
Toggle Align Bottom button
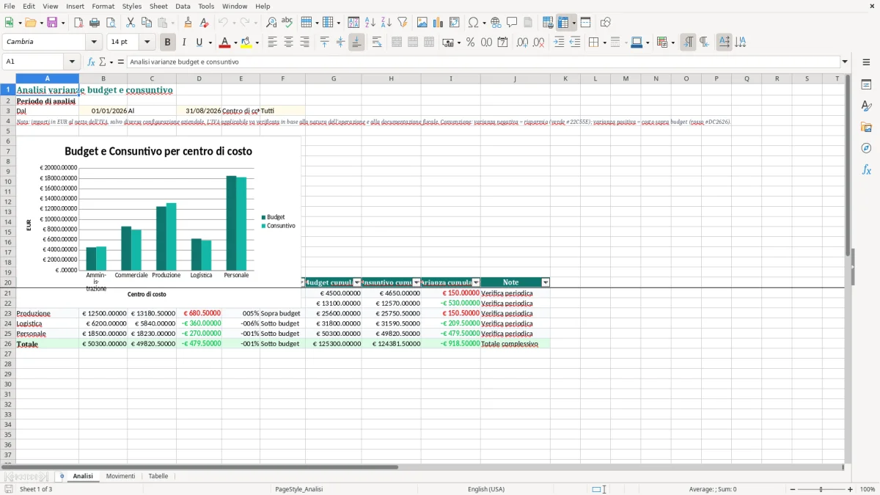[356, 43]
